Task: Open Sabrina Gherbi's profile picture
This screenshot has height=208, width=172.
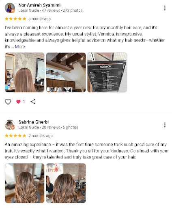Action: tap(10, 125)
